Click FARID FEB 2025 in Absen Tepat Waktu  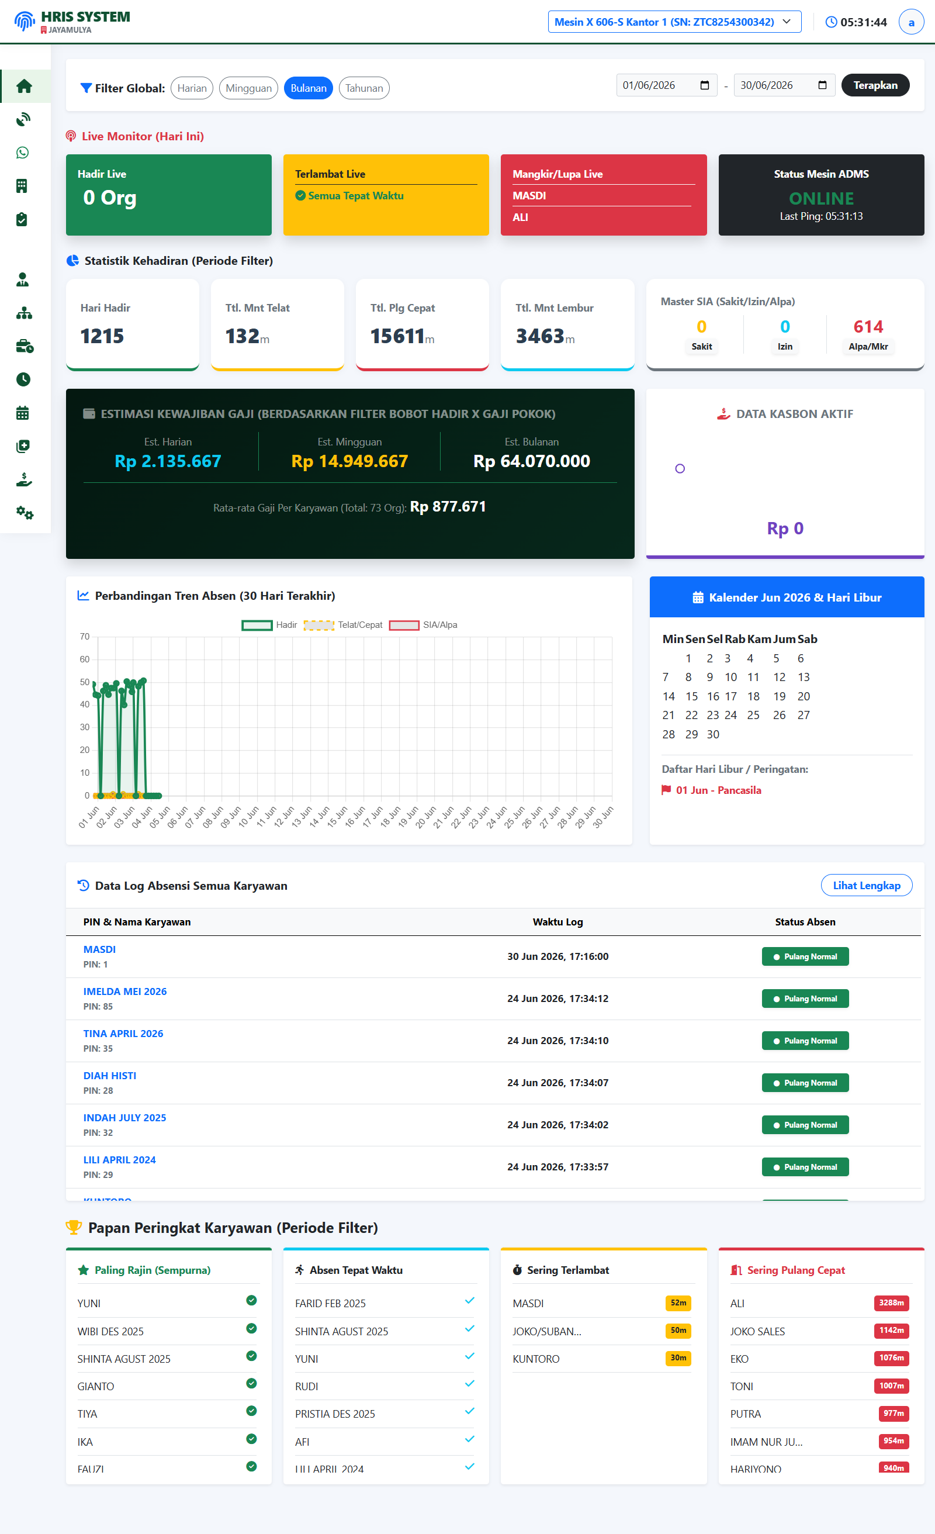[331, 1303]
